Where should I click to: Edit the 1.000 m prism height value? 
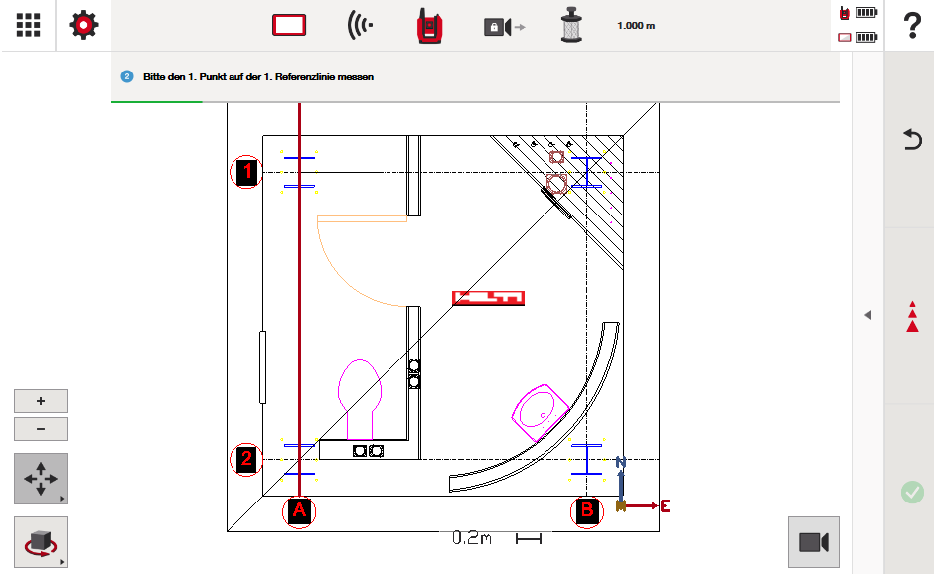(x=636, y=26)
